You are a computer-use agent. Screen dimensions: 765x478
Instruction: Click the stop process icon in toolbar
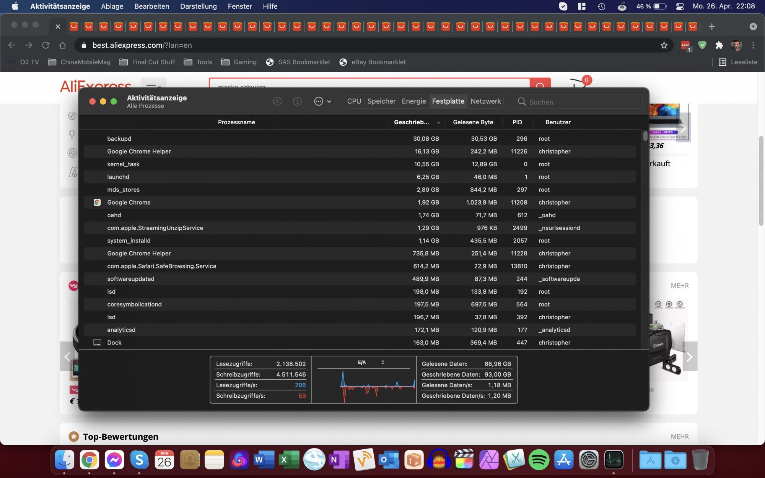pyautogui.click(x=277, y=101)
